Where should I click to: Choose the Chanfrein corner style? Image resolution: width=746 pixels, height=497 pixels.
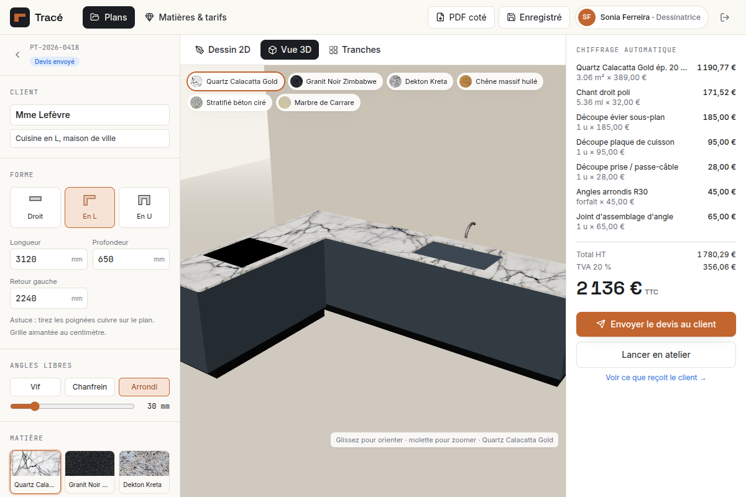click(x=90, y=387)
